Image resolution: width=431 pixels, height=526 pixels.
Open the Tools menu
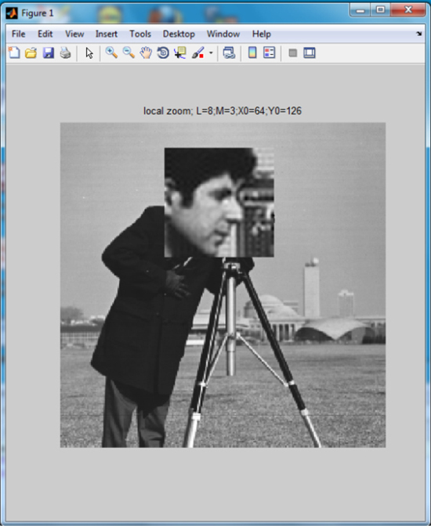coord(140,34)
